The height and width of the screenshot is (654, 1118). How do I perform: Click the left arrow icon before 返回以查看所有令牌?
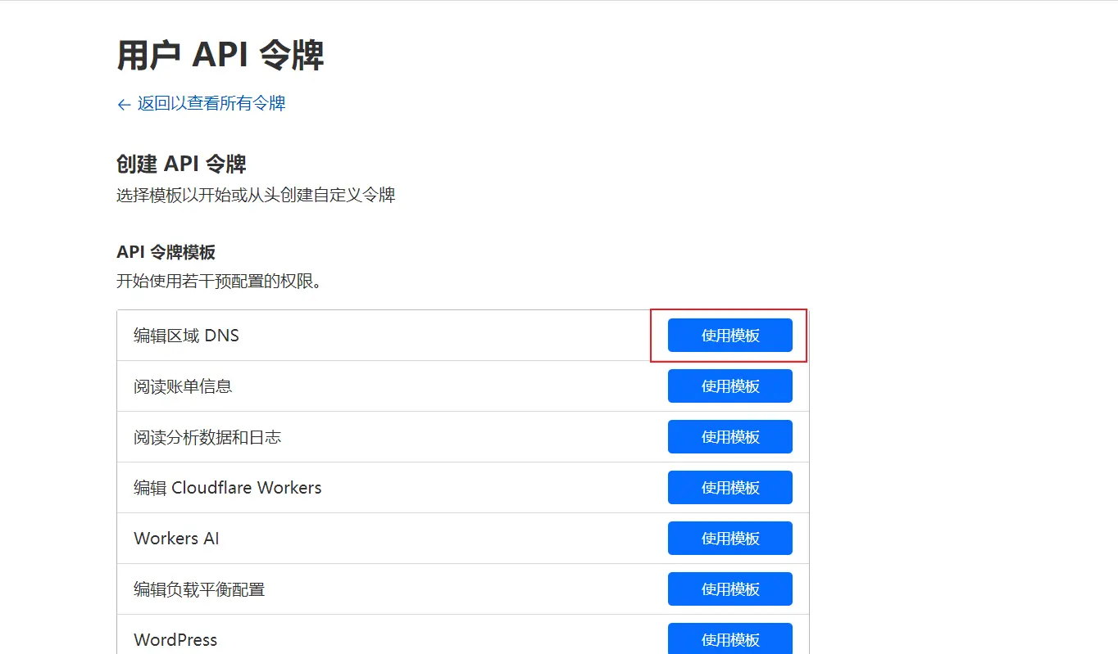[124, 105]
